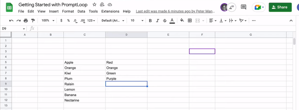Open the borders tool

tap(190, 21)
